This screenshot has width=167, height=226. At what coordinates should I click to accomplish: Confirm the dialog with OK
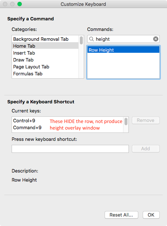[151, 215]
